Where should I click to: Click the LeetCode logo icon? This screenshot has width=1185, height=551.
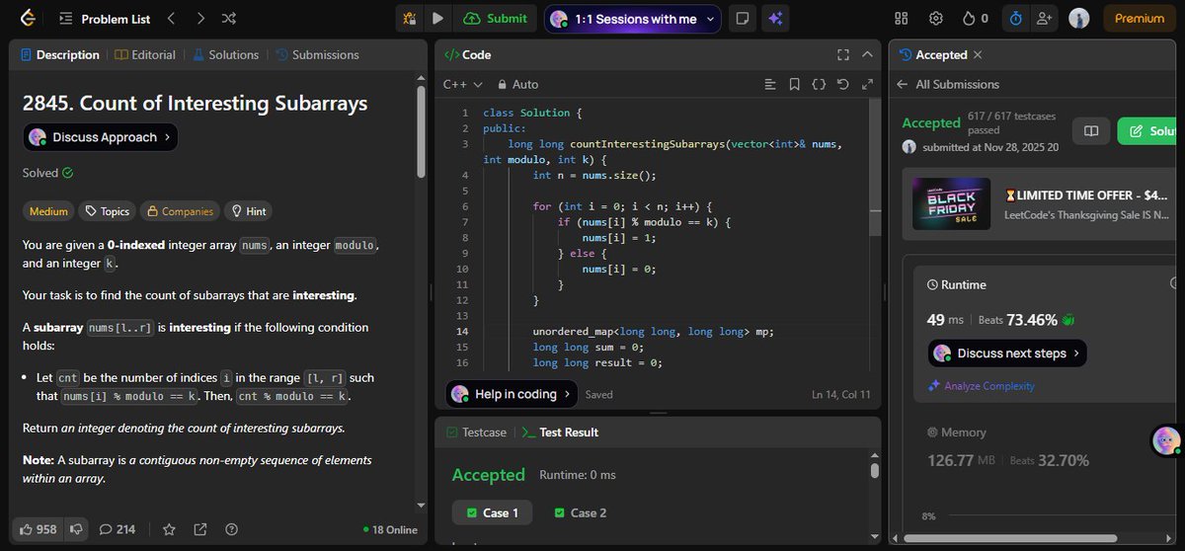click(27, 18)
